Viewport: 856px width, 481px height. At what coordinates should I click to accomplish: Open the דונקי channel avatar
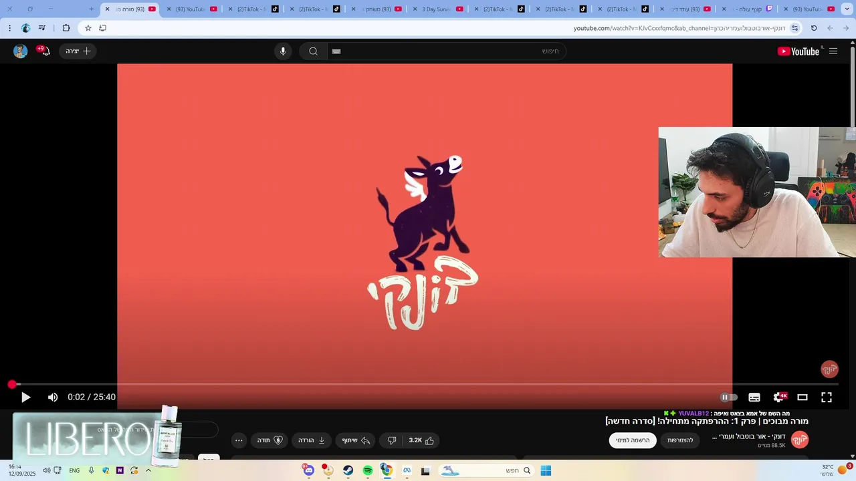coord(800,440)
